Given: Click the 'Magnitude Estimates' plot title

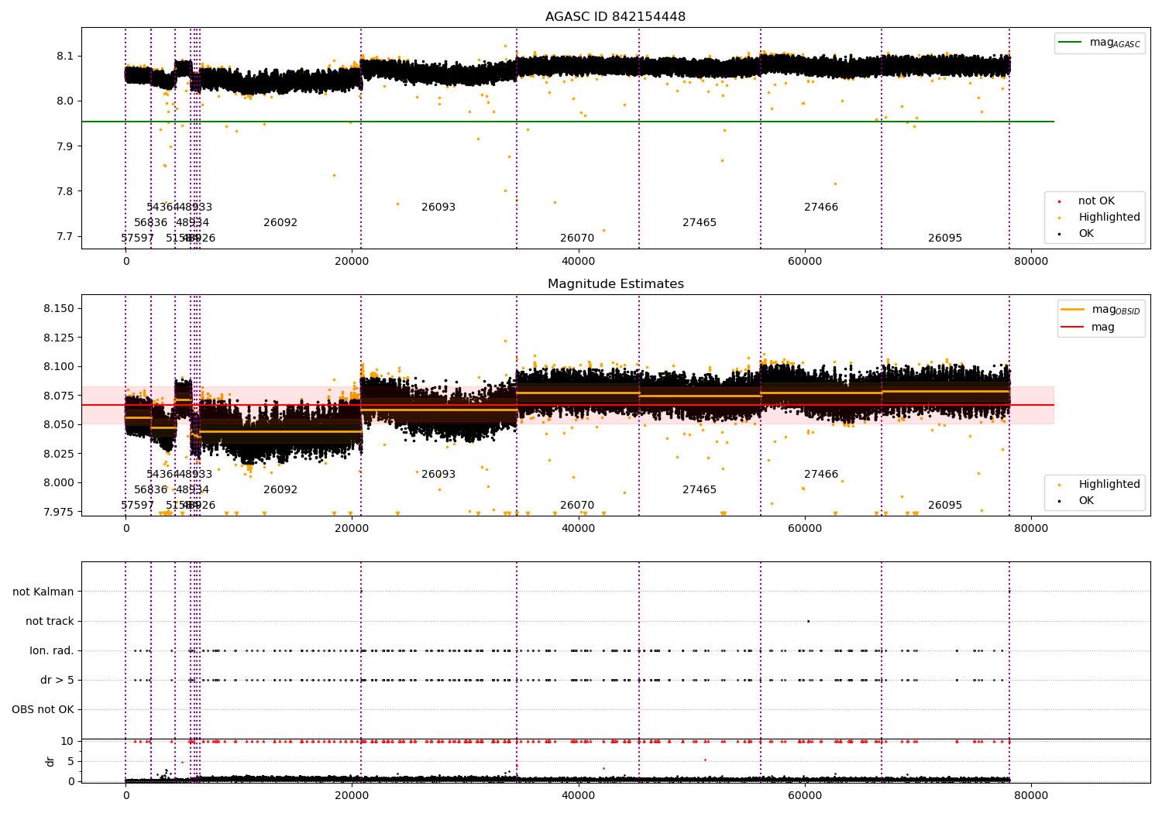Looking at the screenshot, I should point(615,284).
